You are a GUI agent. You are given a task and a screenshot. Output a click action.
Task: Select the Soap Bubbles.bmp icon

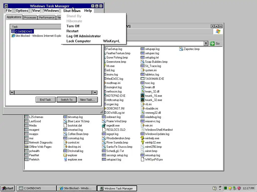point(143,62)
